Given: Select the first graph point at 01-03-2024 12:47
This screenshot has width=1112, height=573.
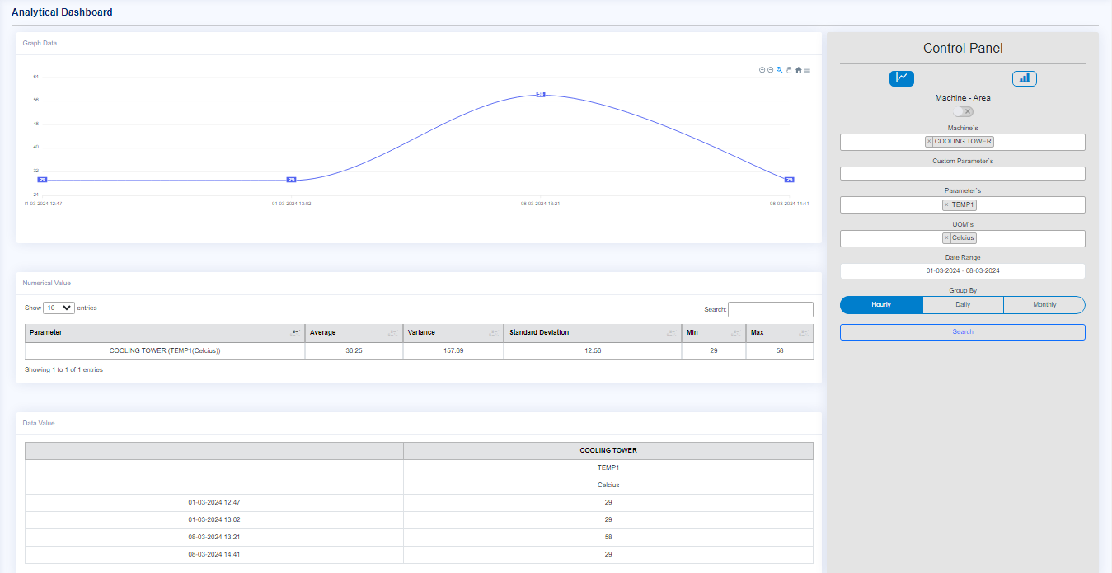Looking at the screenshot, I should [42, 180].
